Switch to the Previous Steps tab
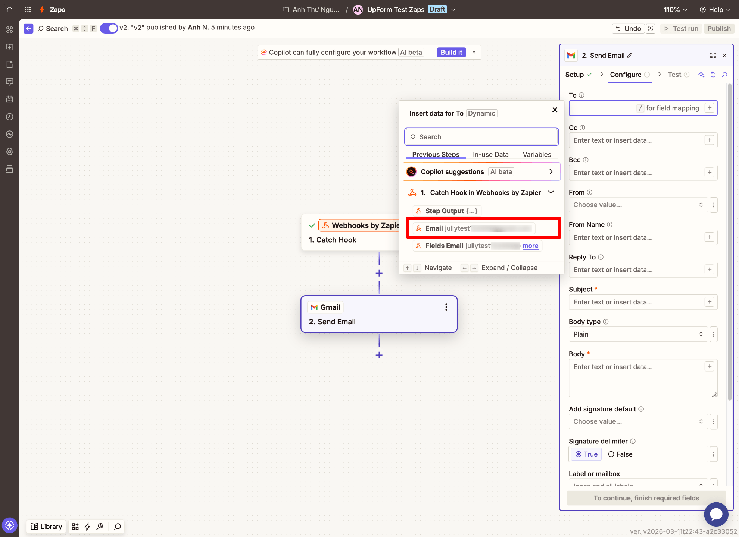The width and height of the screenshot is (739, 537). pos(436,154)
